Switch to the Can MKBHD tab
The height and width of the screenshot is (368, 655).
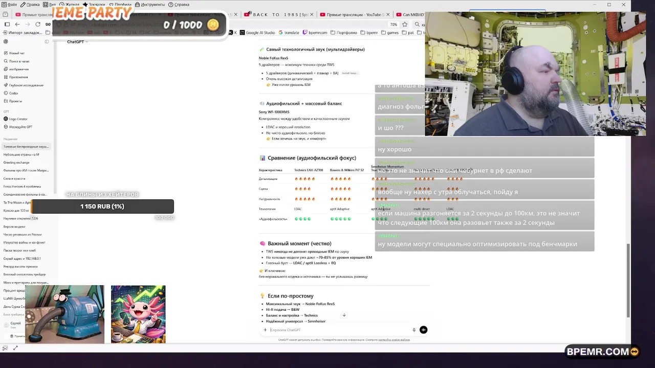(x=410, y=15)
